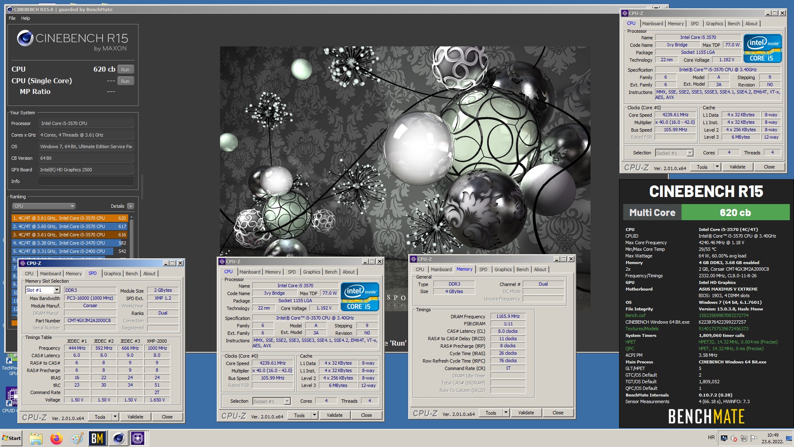Click the muted speaker volume tray icon
Image resolution: width=794 pixels, height=447 pixels.
734,438
